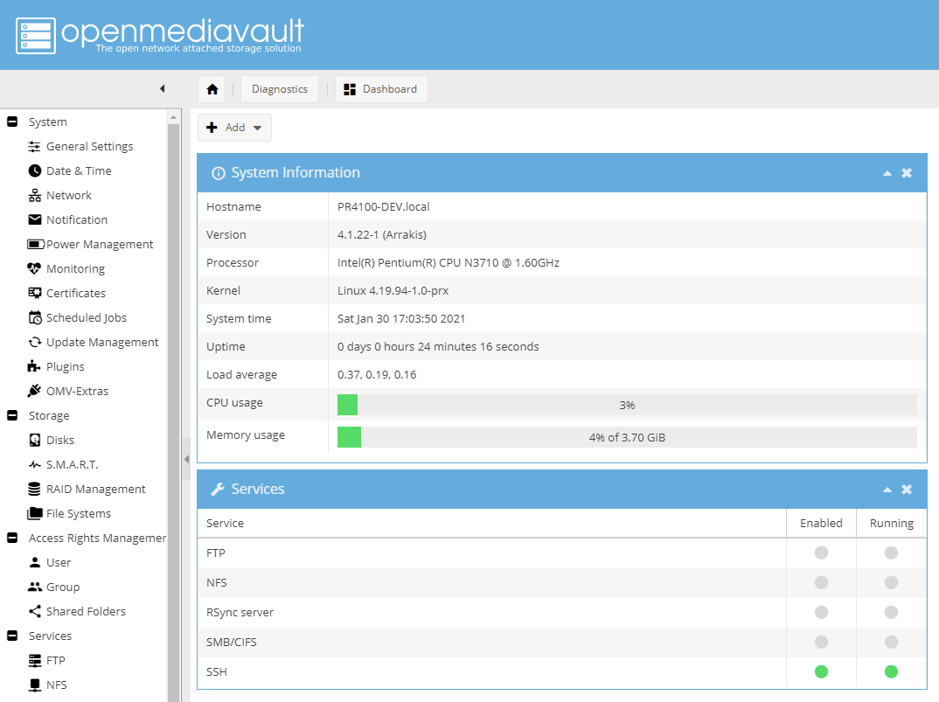Switch to the Diagnostics breadcrumb item
Screen dimensions: 939x702
279,88
